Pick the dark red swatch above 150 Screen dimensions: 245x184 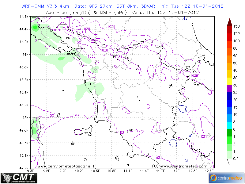229,22
